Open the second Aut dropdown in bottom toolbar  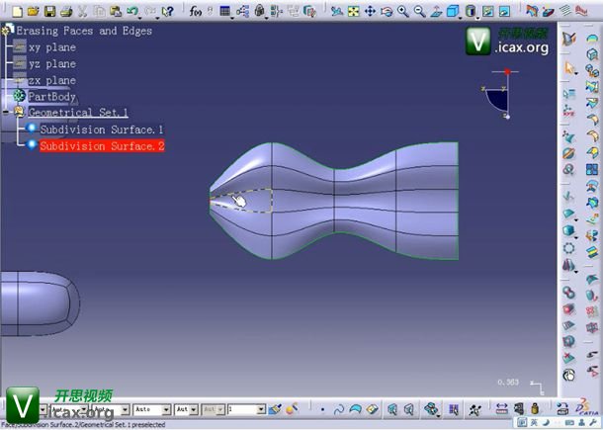pyautogui.click(x=195, y=408)
